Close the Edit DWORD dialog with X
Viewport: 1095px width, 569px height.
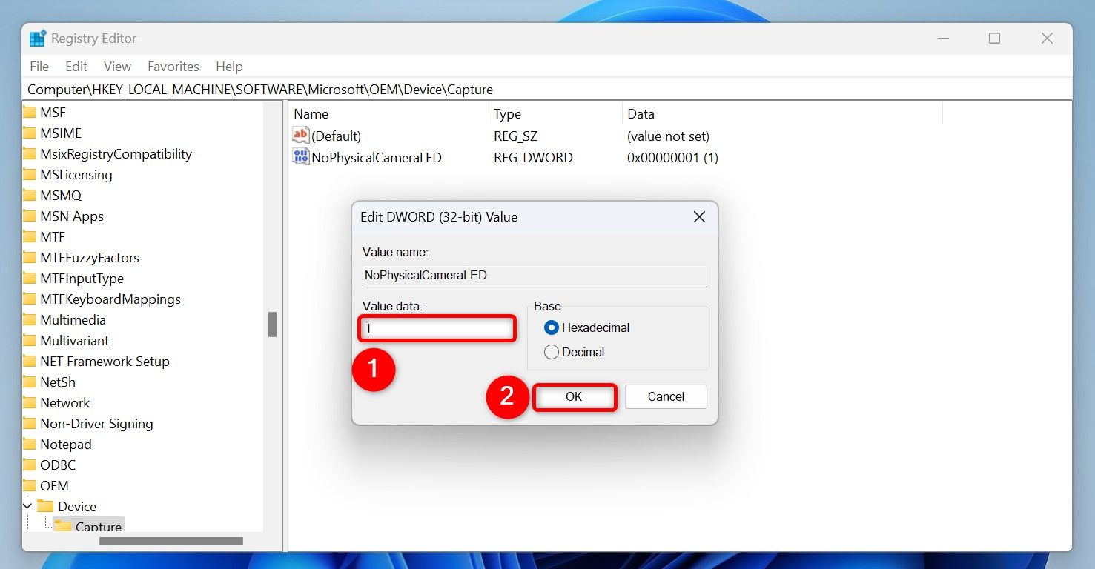[x=698, y=217]
